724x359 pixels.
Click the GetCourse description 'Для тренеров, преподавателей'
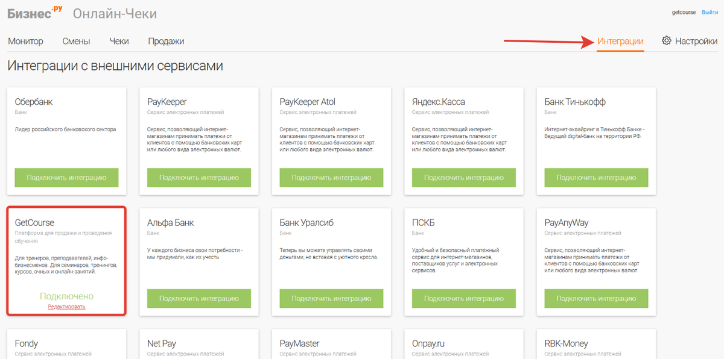coord(66,264)
